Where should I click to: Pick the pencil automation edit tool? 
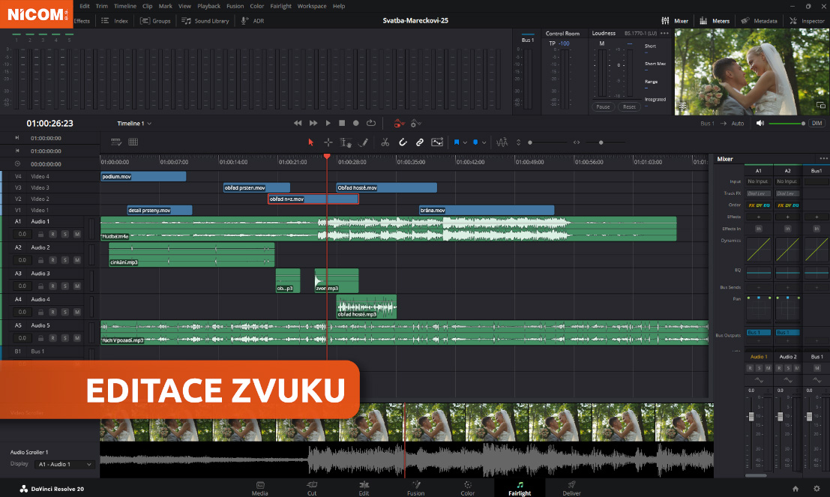tap(363, 142)
